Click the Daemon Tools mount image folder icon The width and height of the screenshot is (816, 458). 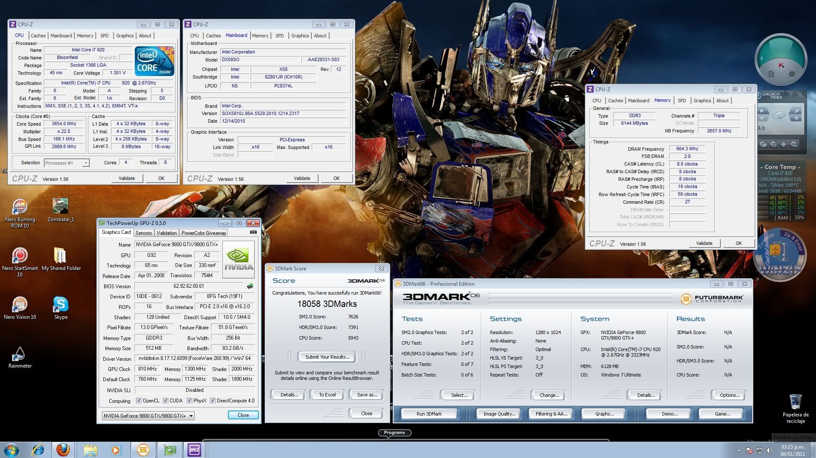764,144
